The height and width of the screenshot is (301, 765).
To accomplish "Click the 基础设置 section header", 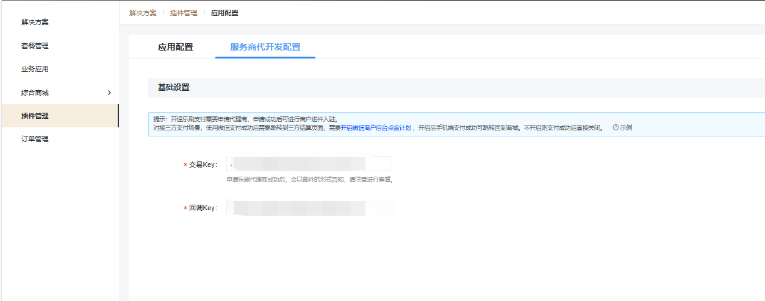I will tap(174, 88).
